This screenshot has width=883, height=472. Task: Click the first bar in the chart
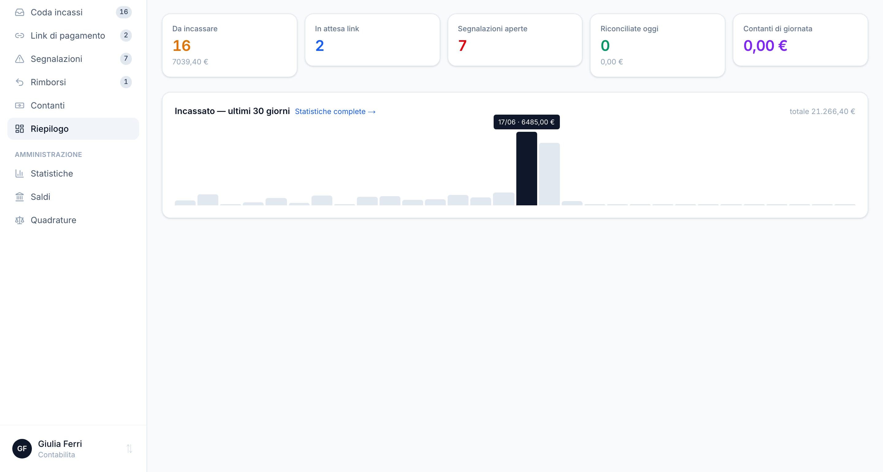pos(185,203)
